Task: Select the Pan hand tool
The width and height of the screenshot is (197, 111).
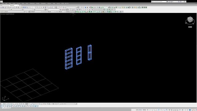Action: pos(36,7)
